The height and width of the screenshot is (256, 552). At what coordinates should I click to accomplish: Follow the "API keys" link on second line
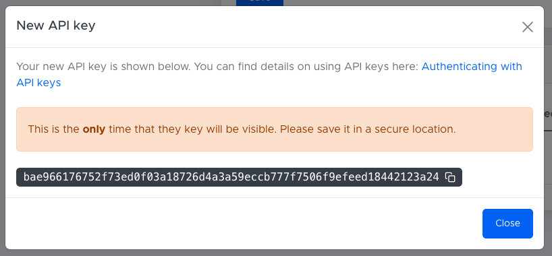tap(38, 83)
